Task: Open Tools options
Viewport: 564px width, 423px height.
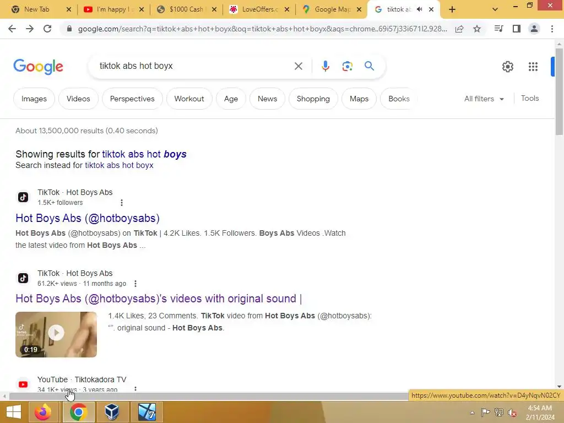Action: point(529,98)
